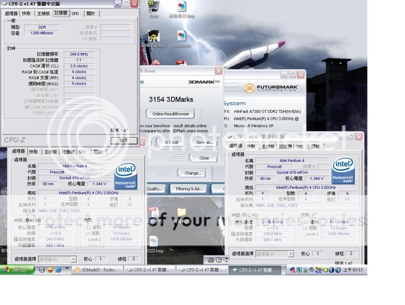Screen dimensions: 405x305
Task: Open 快取 tab in the lower-left CPU-Z window
Action: [34, 152]
